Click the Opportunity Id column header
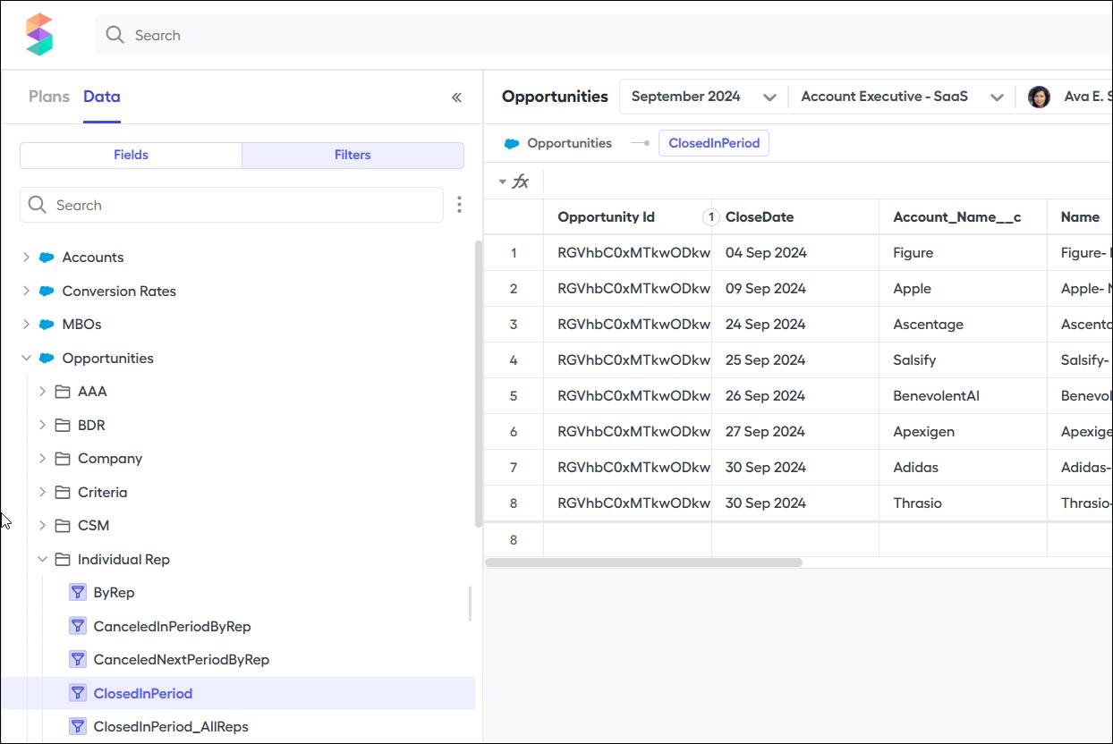 626,217
